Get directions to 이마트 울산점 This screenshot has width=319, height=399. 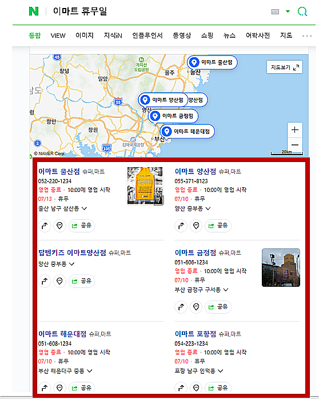[x=45, y=226]
